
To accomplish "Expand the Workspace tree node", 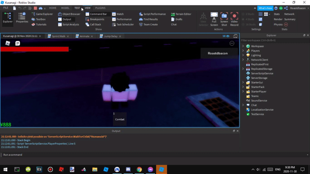I will (x=243, y=46).
